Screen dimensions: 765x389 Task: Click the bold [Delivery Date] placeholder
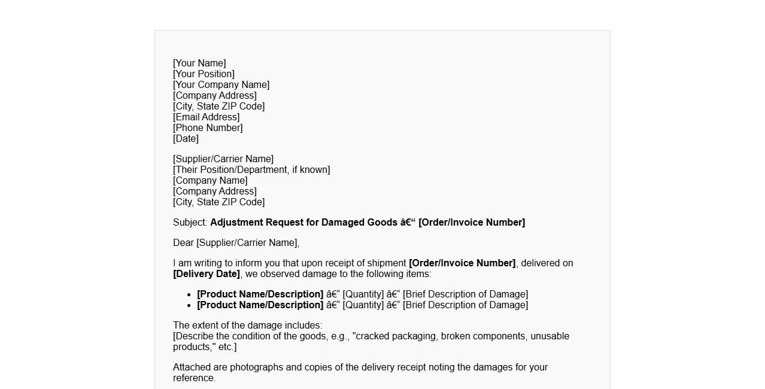point(207,274)
